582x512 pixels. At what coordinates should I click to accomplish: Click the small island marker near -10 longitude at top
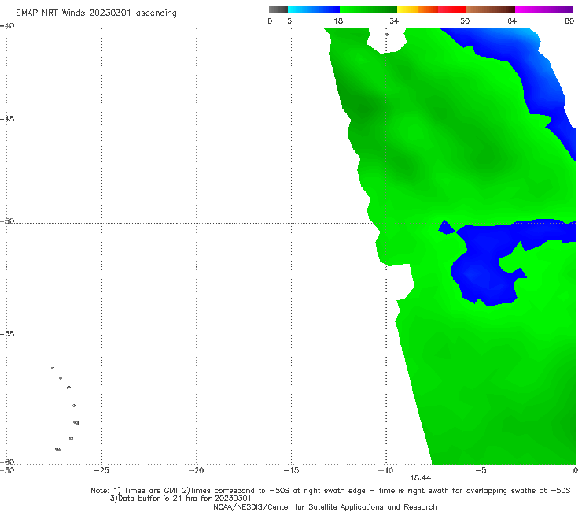[386, 34]
